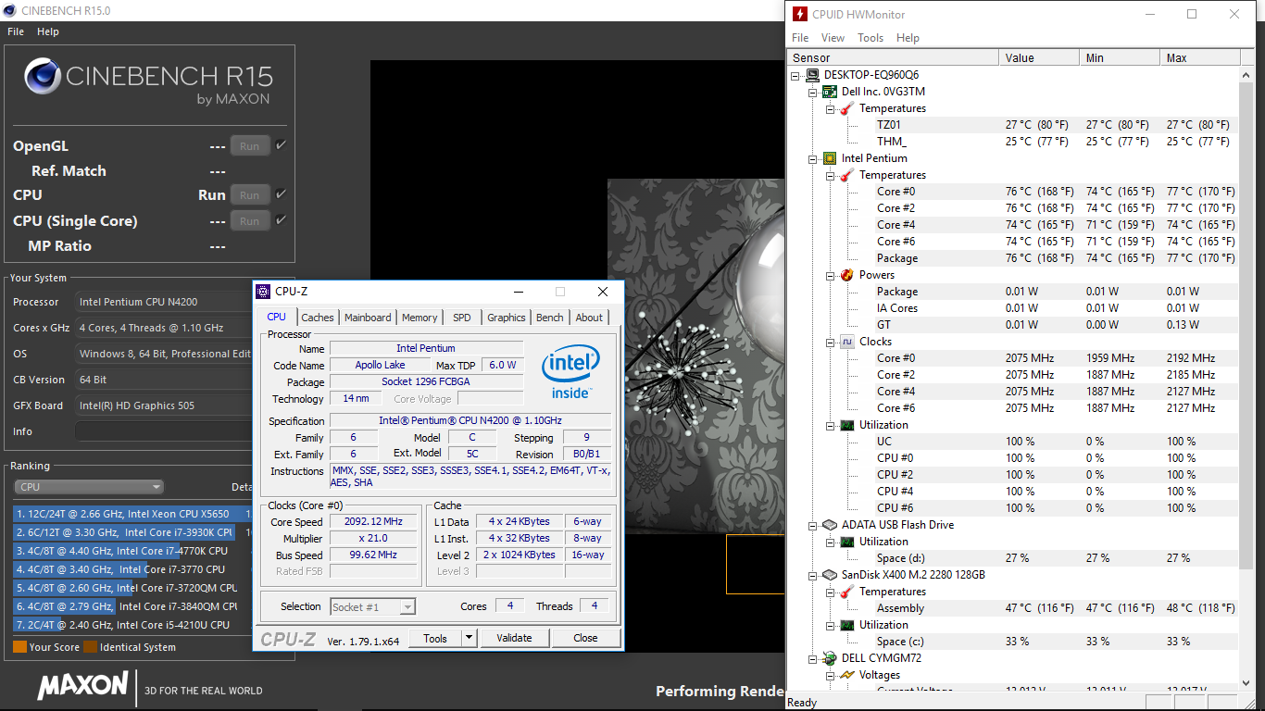Select the Core i5-4210U ranking row
1265x711 pixels.
point(132,625)
